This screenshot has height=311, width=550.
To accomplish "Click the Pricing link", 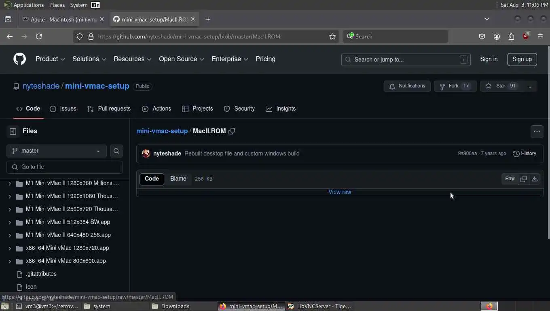I will coord(265,59).
